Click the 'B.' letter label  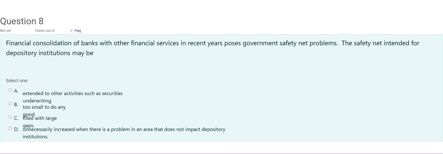[16, 105]
